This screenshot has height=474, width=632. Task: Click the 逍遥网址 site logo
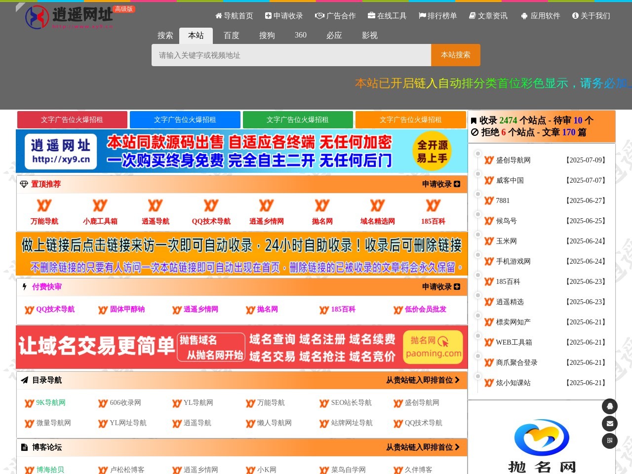point(69,17)
